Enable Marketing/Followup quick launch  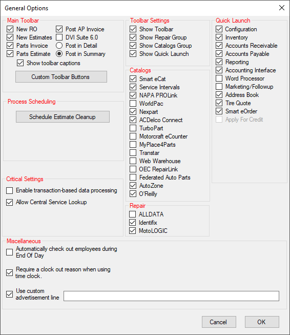[x=219, y=87]
